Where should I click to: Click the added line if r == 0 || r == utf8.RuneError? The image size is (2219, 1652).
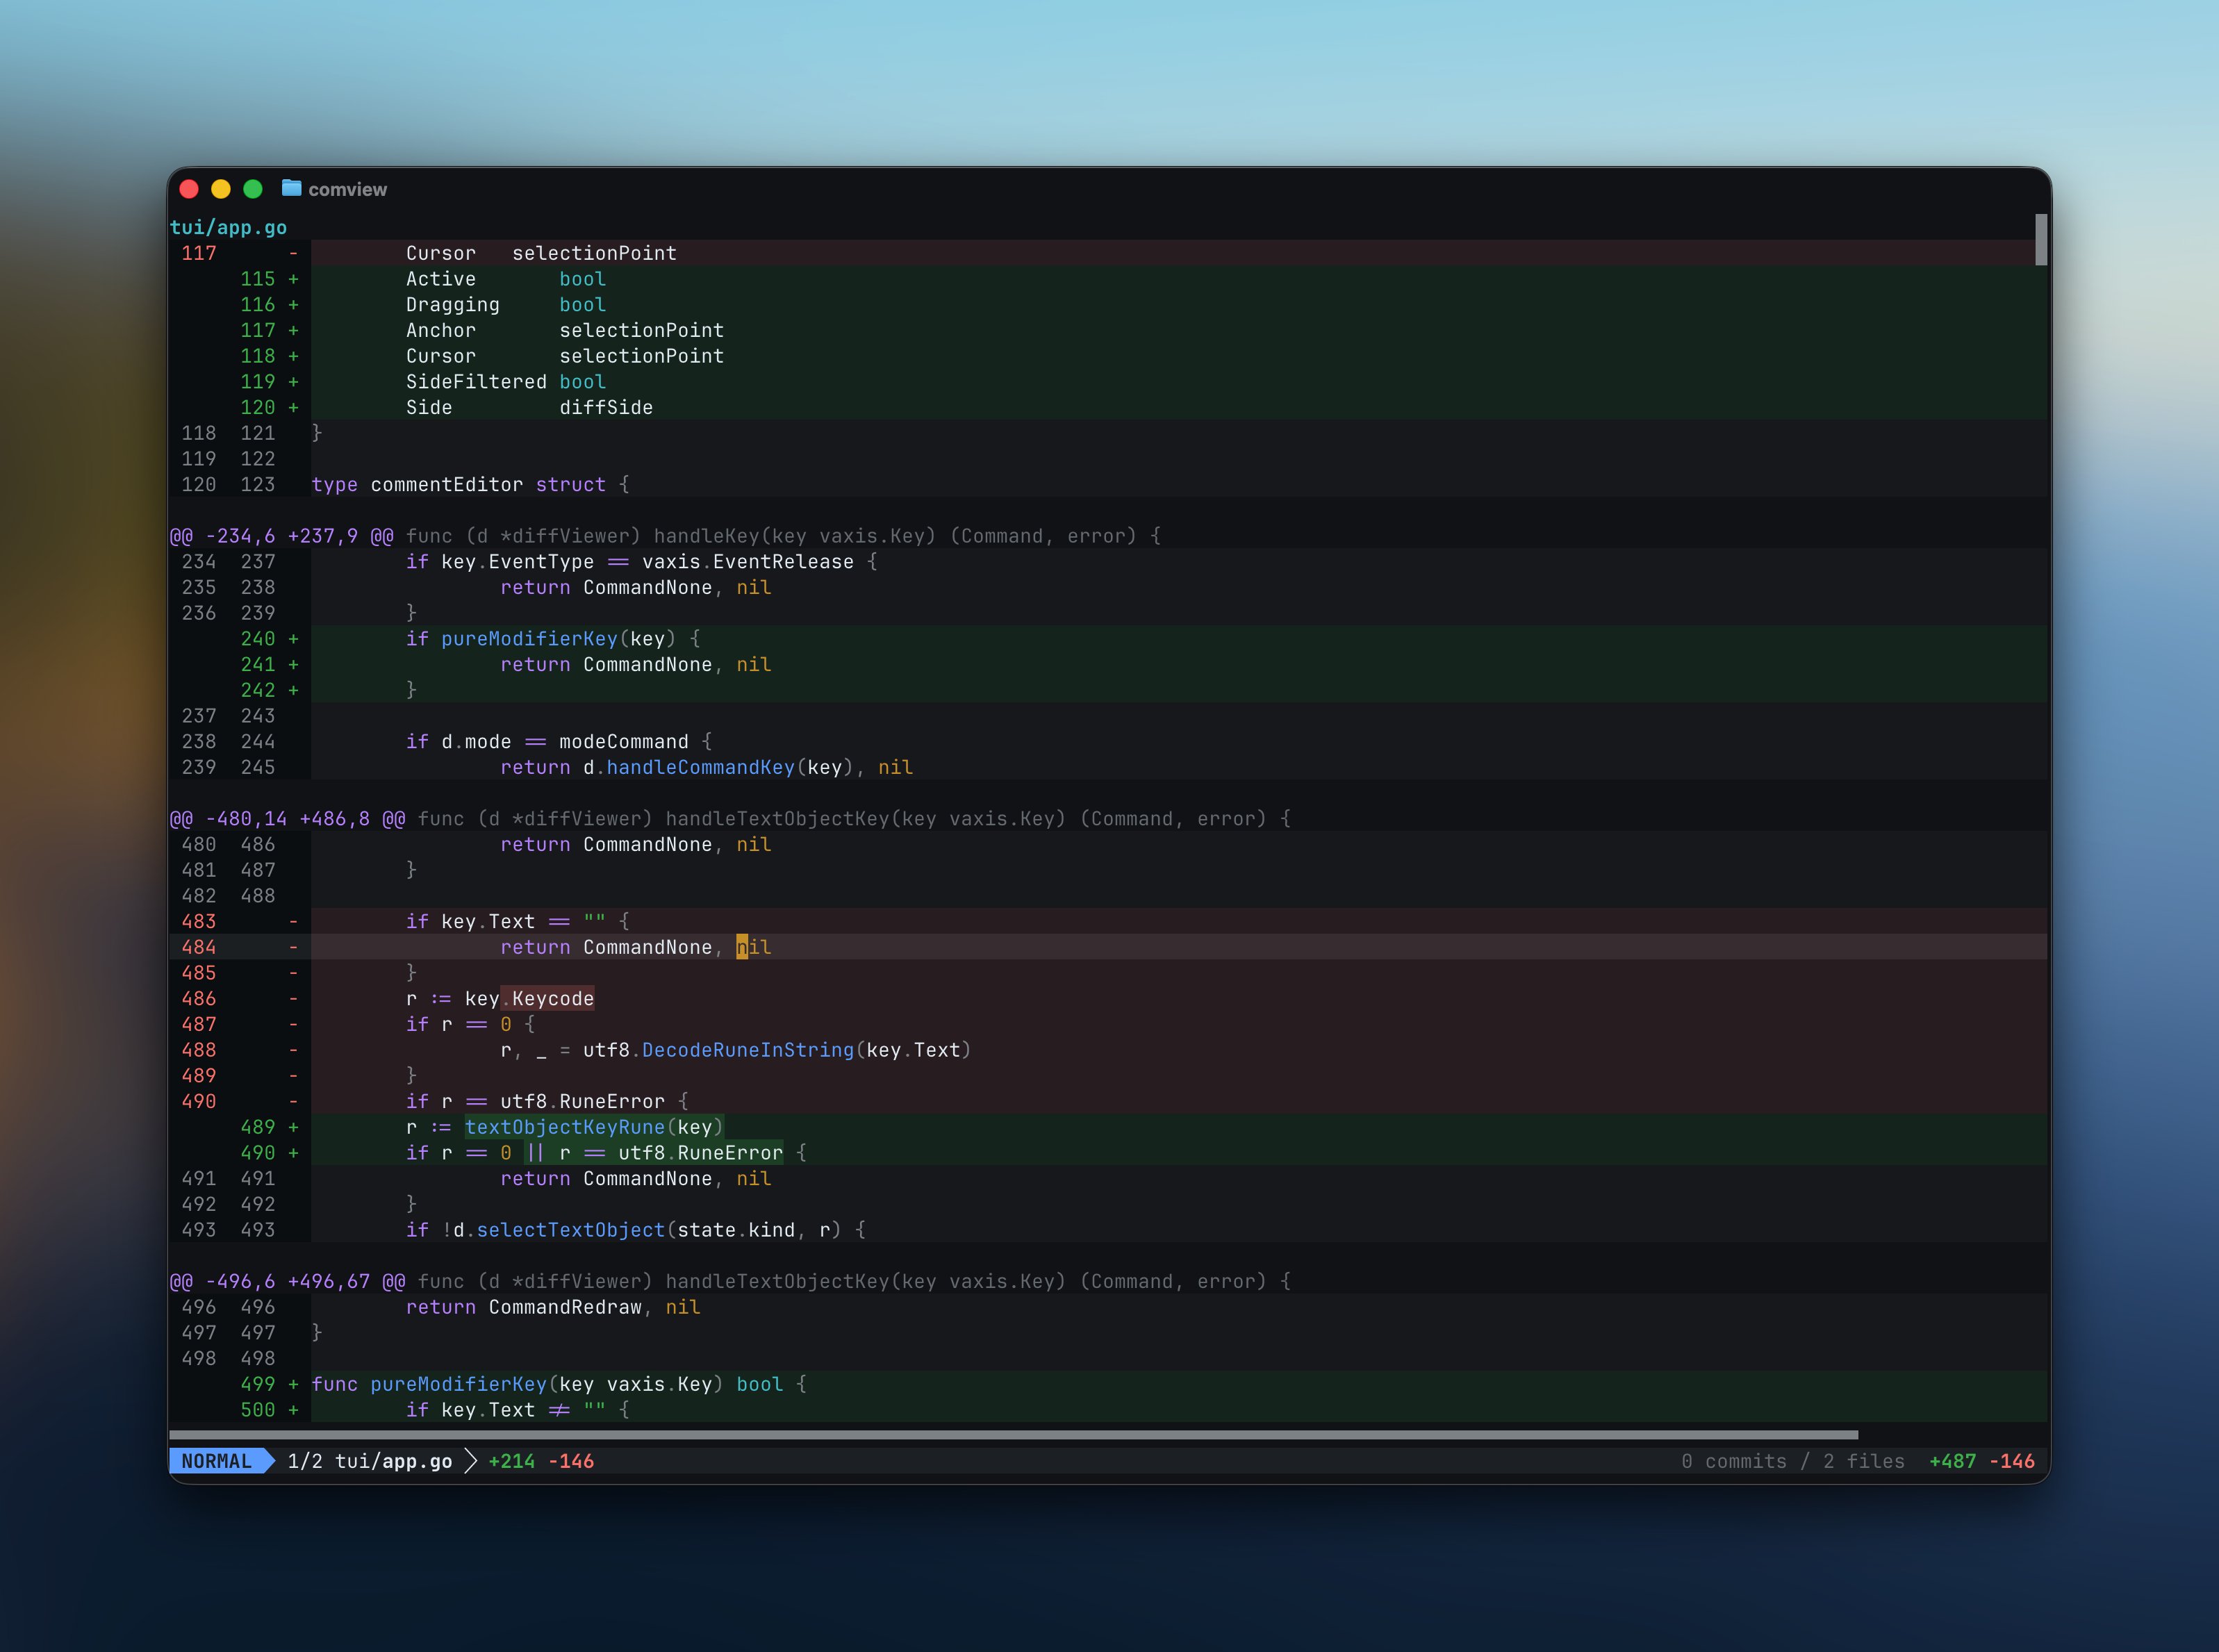(1107, 1152)
